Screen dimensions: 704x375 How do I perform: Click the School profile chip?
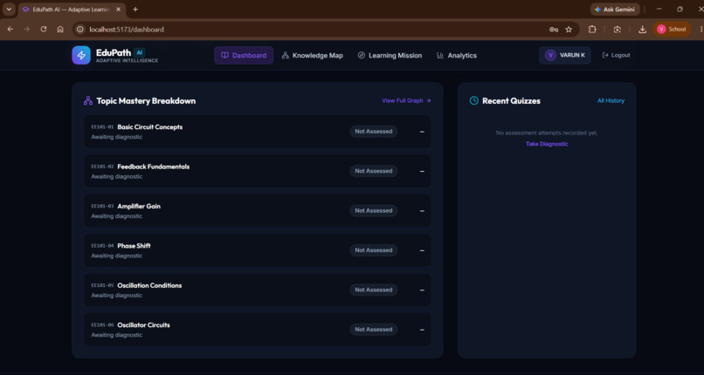click(x=672, y=30)
